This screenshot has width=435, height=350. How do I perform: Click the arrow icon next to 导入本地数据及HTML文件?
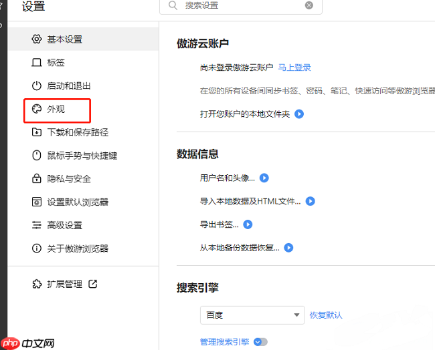click(x=310, y=201)
